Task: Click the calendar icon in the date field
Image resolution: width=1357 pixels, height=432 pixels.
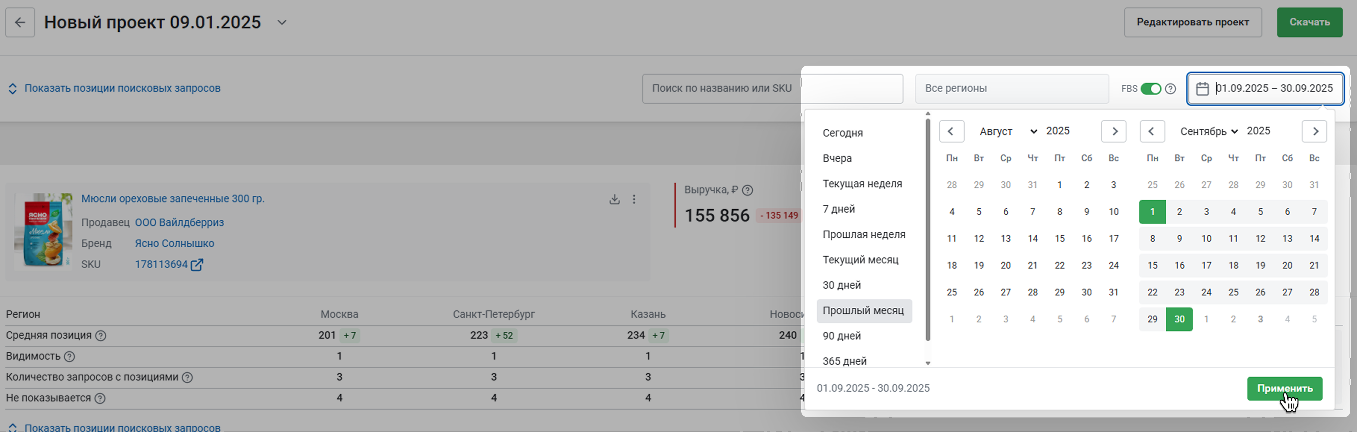Action: pyautogui.click(x=1202, y=88)
